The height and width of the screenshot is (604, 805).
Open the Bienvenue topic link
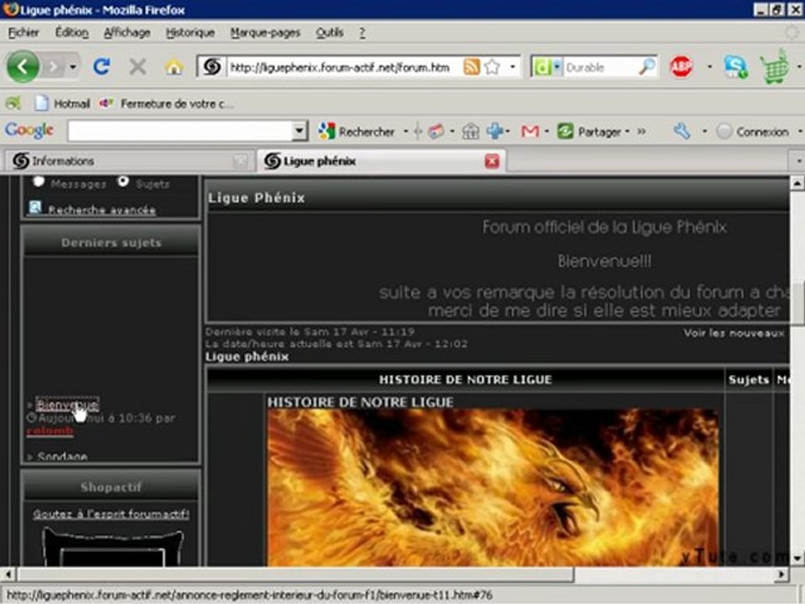tap(67, 404)
